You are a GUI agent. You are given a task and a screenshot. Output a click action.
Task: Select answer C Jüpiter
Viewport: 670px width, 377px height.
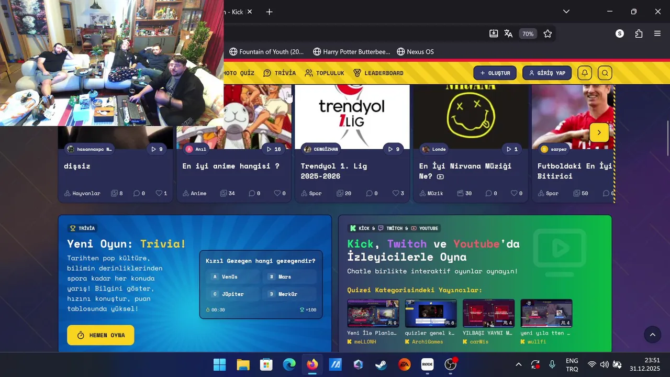(232, 294)
